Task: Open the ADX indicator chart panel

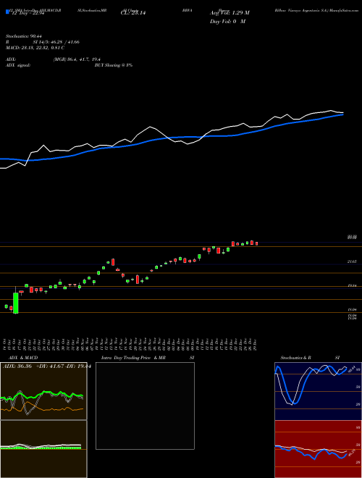Action: click(x=43, y=391)
